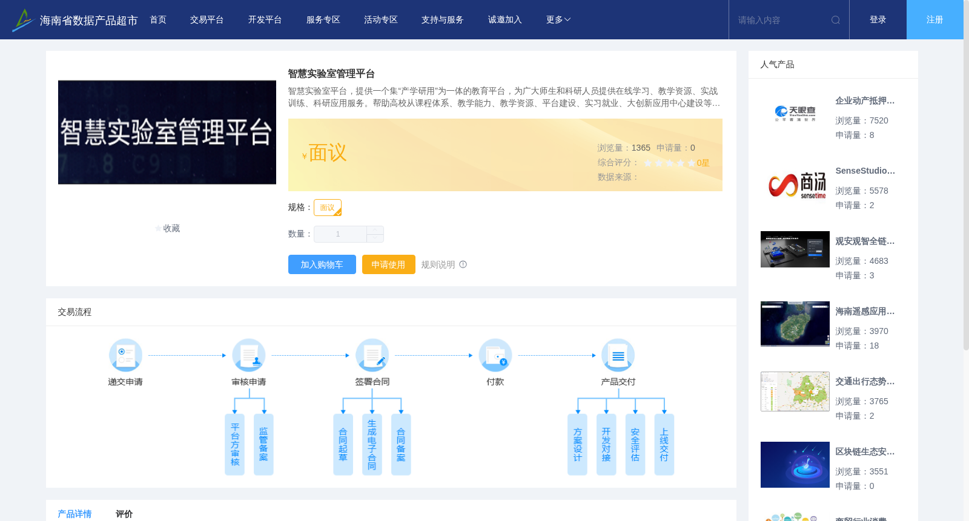
Task: Open the 服务专区 menu item
Action: click(323, 20)
